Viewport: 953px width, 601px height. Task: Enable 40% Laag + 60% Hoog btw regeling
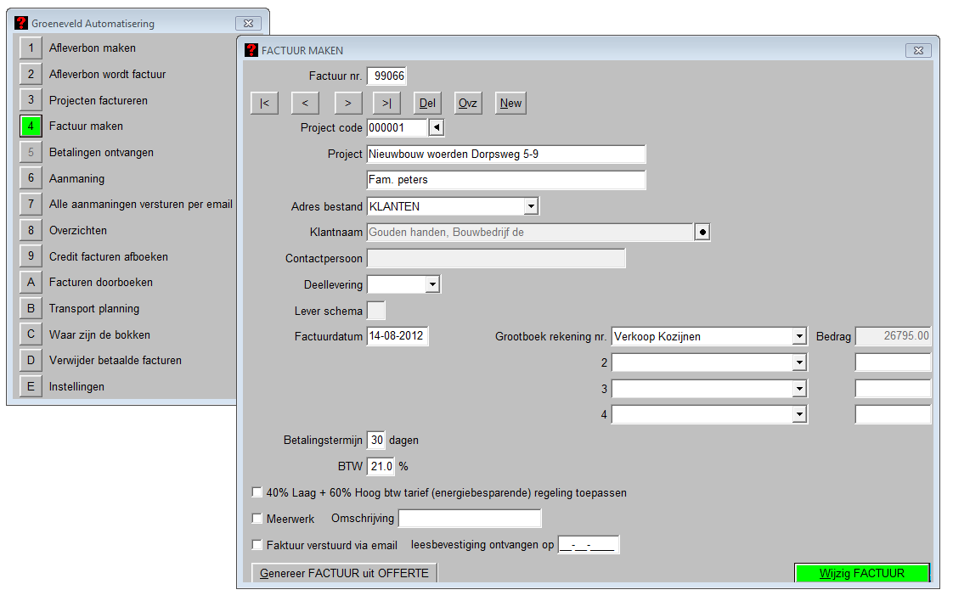click(x=257, y=492)
